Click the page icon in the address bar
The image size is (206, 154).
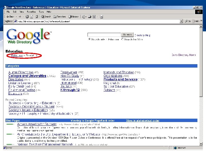coord(16,21)
